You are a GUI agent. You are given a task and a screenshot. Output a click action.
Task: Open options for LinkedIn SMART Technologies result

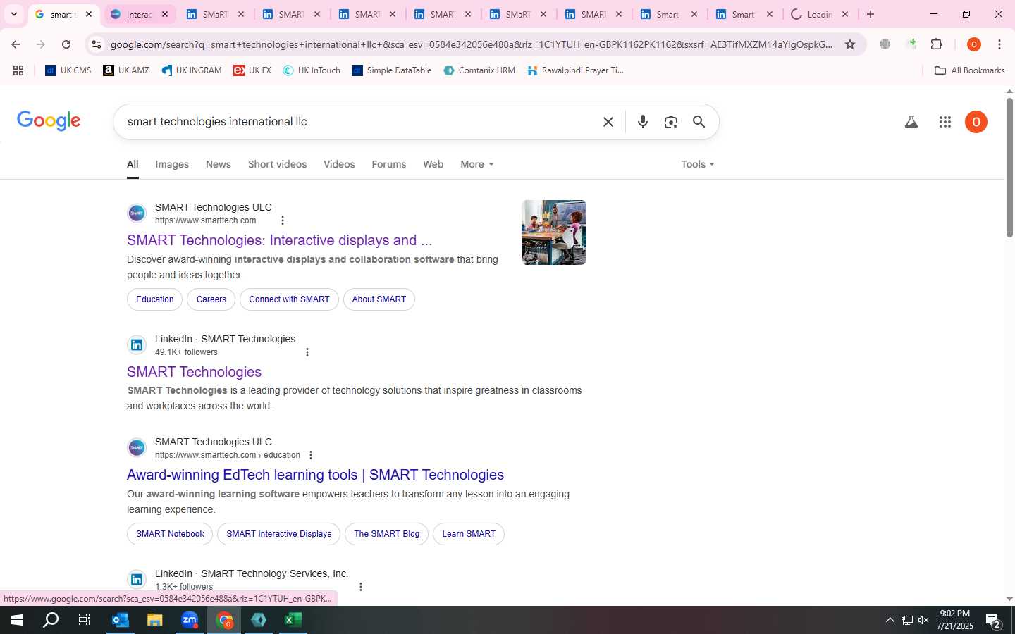307,352
